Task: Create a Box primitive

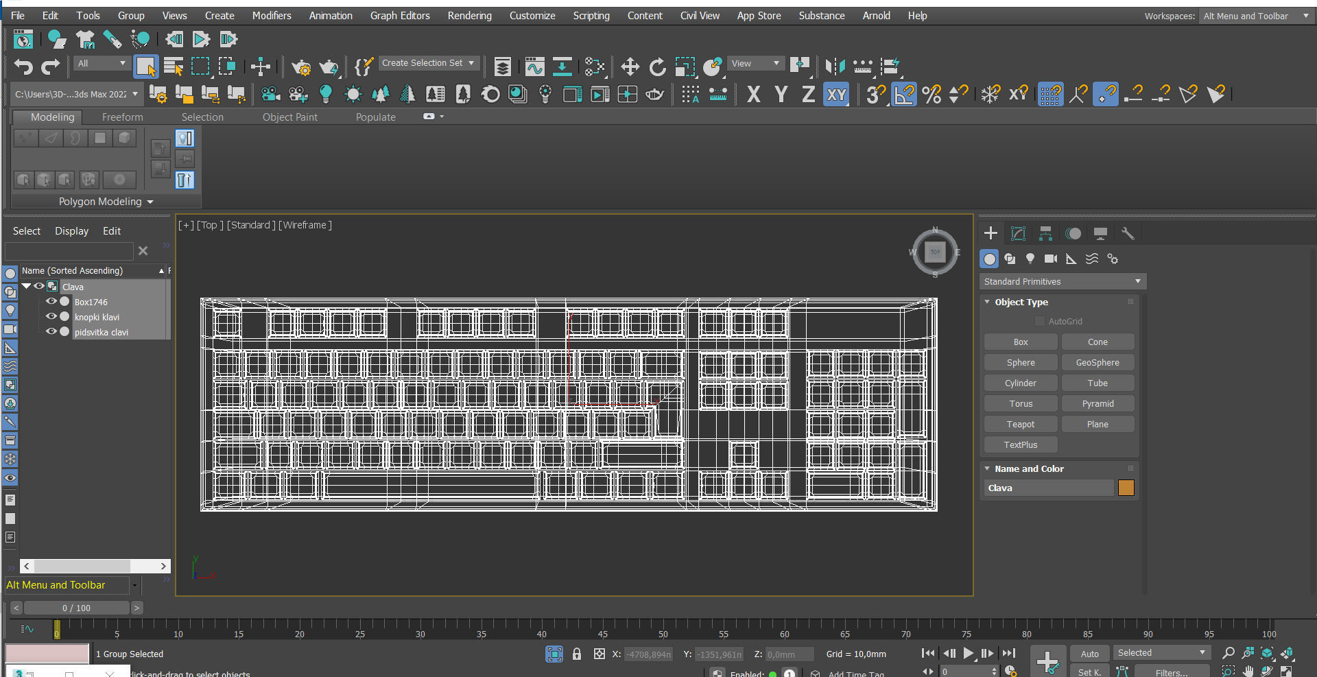Action: [1021, 342]
